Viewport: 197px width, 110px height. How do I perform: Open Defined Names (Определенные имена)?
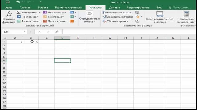point(90,17)
